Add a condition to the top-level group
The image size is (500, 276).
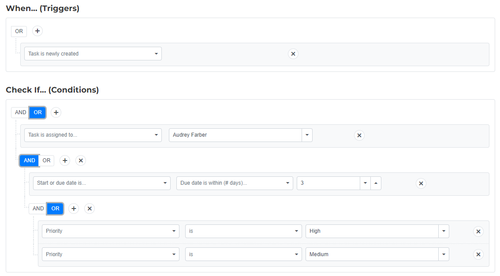point(56,112)
